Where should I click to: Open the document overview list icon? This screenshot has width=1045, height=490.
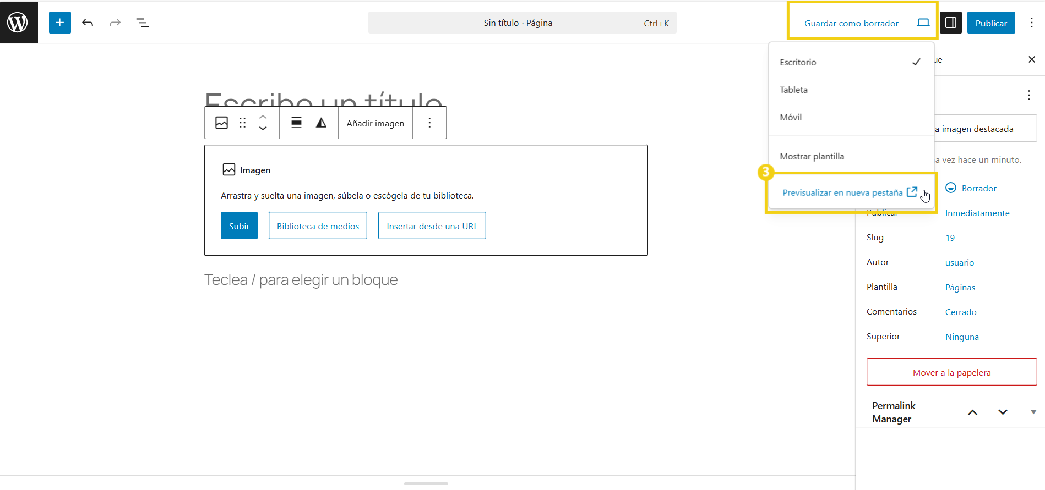point(142,23)
